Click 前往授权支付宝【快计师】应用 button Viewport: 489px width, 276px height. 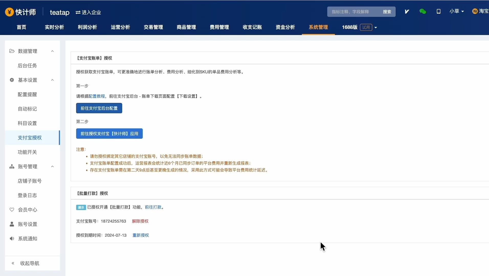[x=109, y=134]
